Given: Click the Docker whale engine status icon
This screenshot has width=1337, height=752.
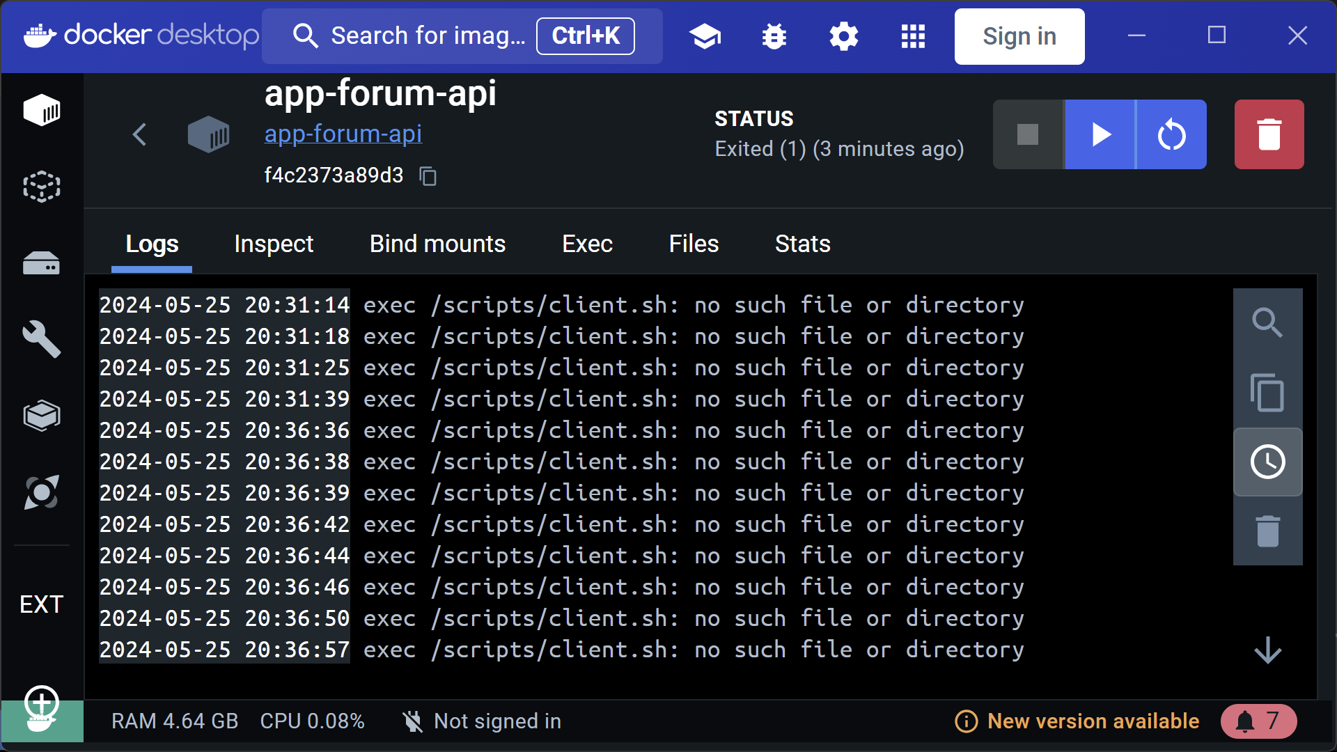Looking at the screenshot, I should pyautogui.click(x=42, y=722).
